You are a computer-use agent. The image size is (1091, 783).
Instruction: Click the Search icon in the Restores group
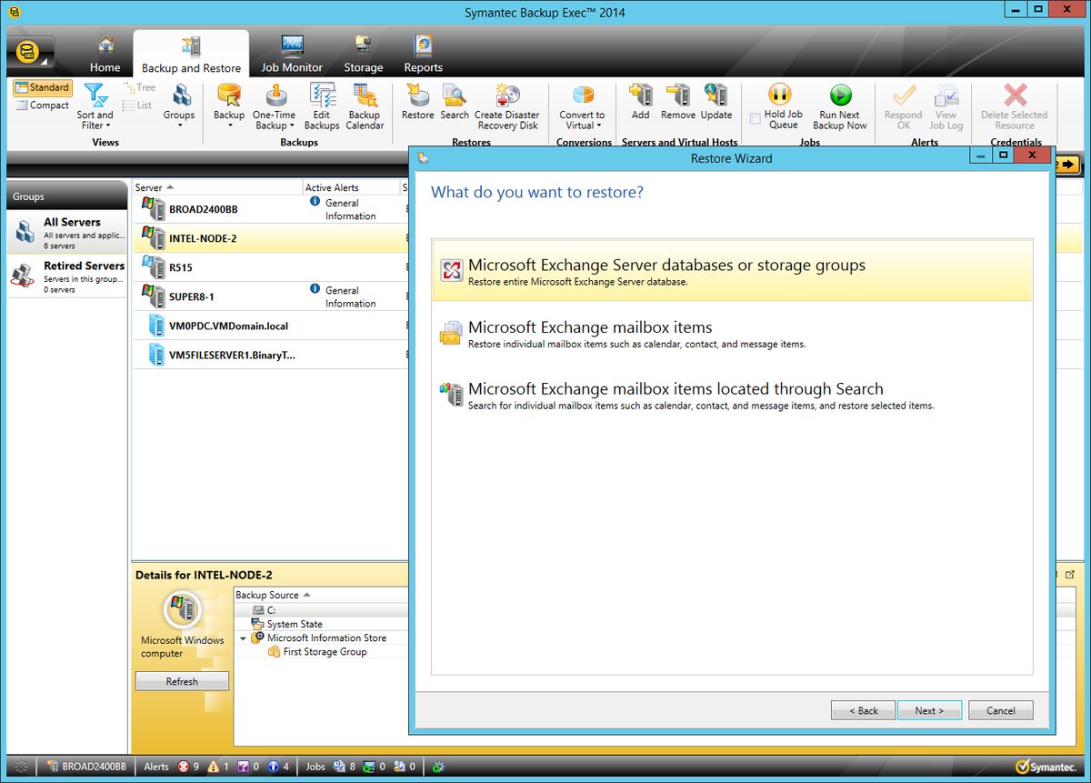pyautogui.click(x=455, y=103)
